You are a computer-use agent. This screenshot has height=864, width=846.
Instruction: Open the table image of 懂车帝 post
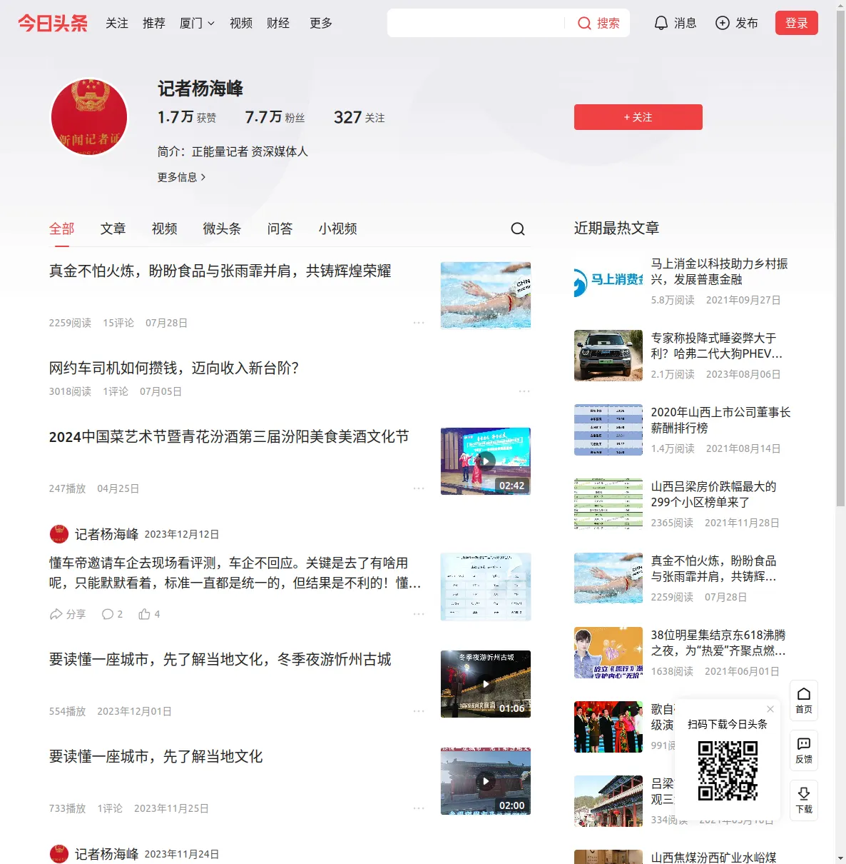(x=486, y=587)
